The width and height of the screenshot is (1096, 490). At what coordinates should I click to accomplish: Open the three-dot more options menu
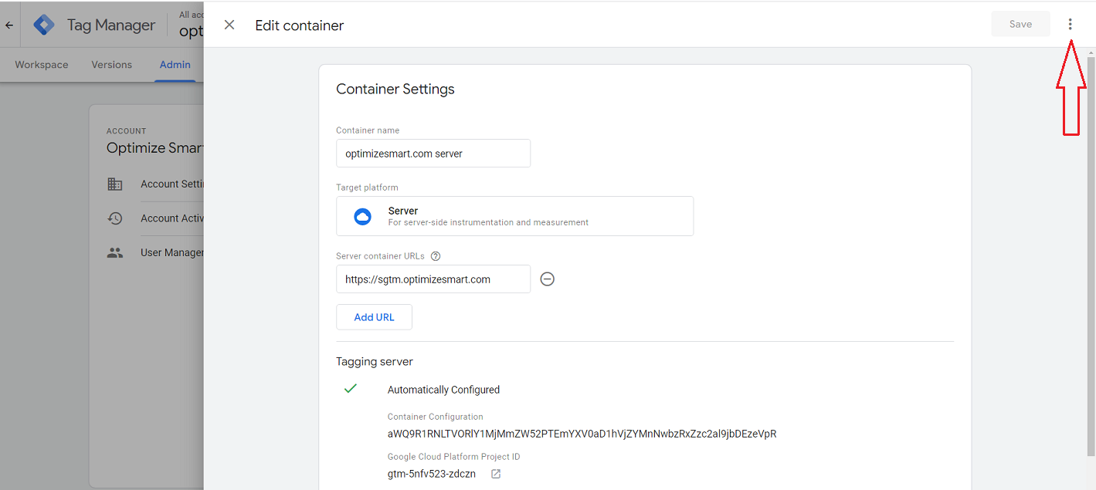pyautogui.click(x=1070, y=25)
